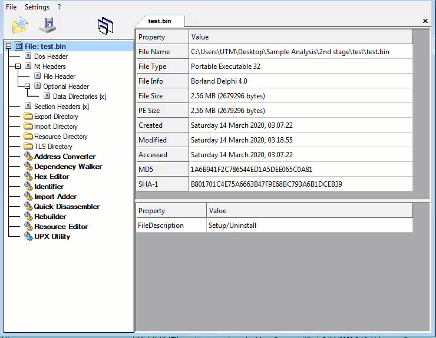Image resolution: width=436 pixels, height=338 pixels.
Task: Open the Import Directory label
Action: point(55,127)
